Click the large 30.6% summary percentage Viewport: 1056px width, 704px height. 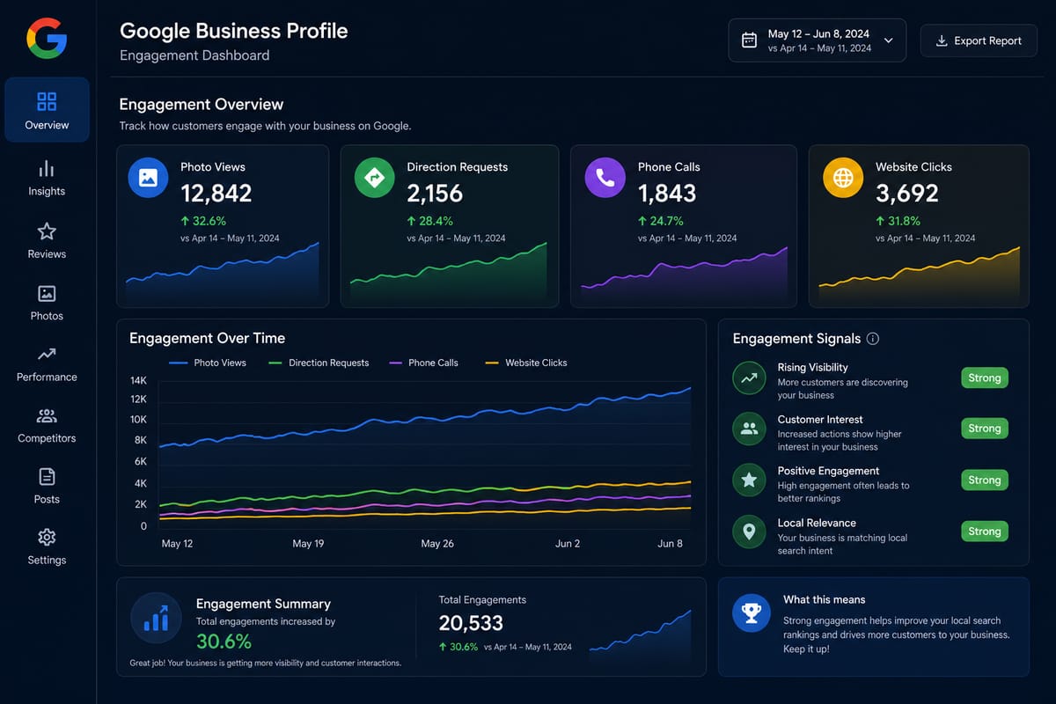point(224,642)
